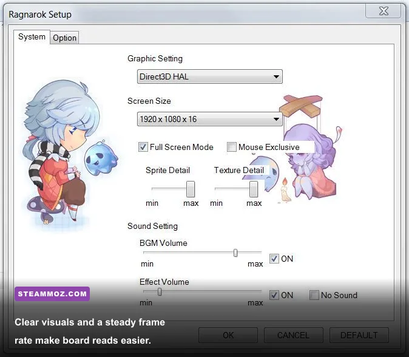This screenshot has height=357, width=409.
Task: Toggle the Effect Volume ON checkbox
Action: coord(274,295)
